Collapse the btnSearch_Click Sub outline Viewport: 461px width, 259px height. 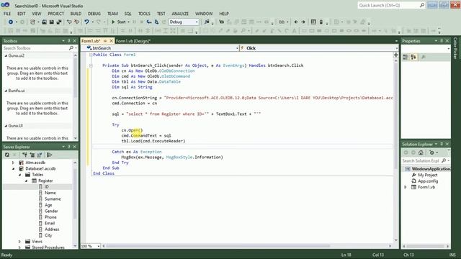coord(91,65)
